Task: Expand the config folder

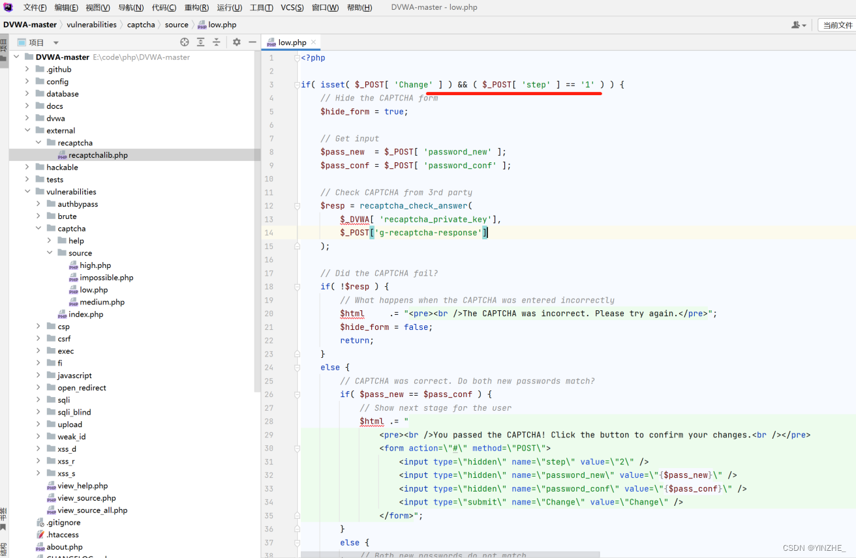Action: pos(27,81)
